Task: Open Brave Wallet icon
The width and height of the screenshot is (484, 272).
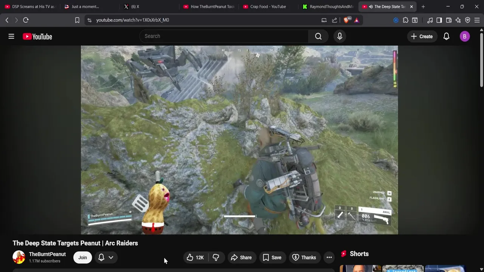Action: pyautogui.click(x=449, y=20)
